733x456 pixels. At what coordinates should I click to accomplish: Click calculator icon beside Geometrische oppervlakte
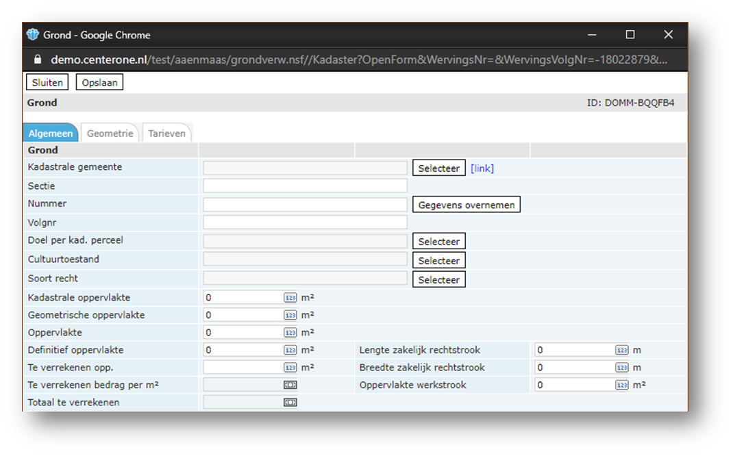pyautogui.click(x=290, y=316)
